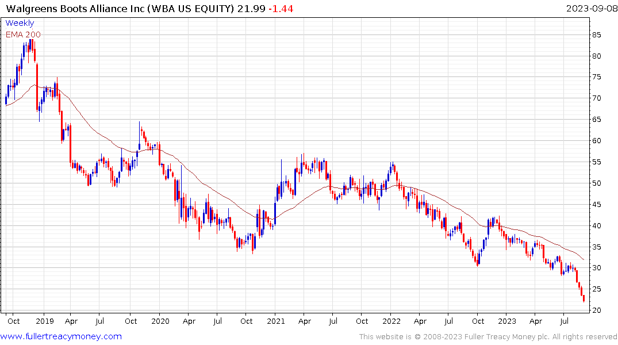Screen dimensions: 618x345
Task: Click the chart date 2023-09-08
Action: point(592,8)
